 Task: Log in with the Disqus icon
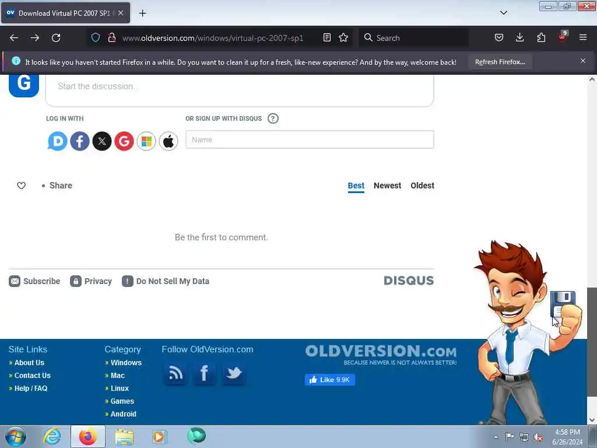(x=58, y=141)
